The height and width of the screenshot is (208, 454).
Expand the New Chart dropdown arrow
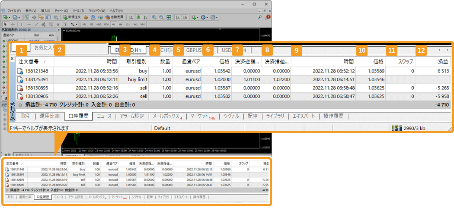[10, 18]
